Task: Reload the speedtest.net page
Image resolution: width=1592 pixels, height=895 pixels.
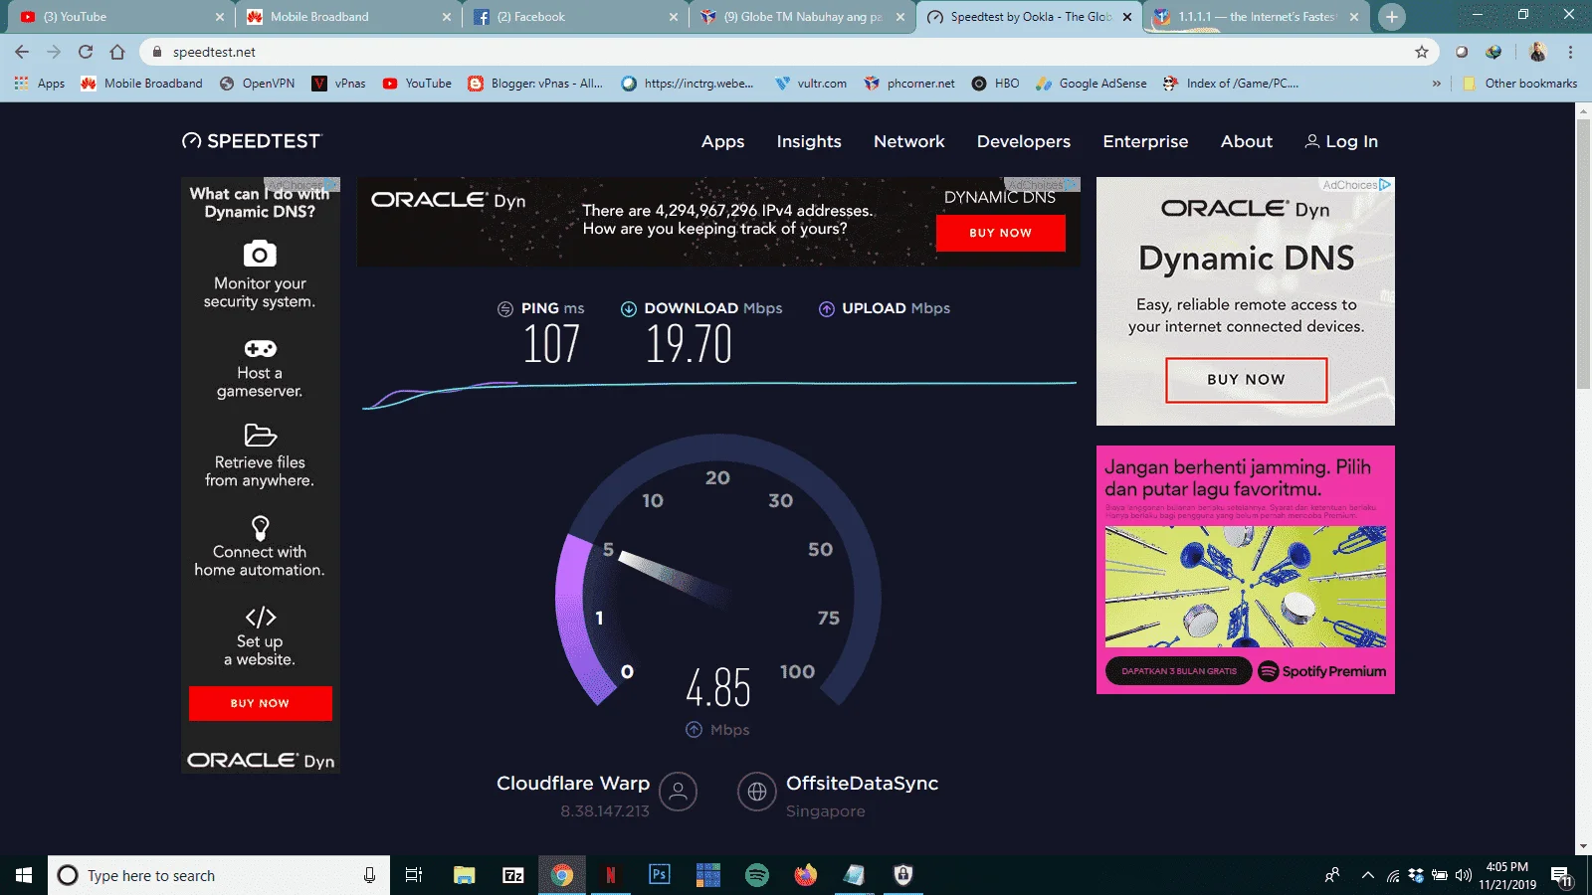Action: pos(86,52)
